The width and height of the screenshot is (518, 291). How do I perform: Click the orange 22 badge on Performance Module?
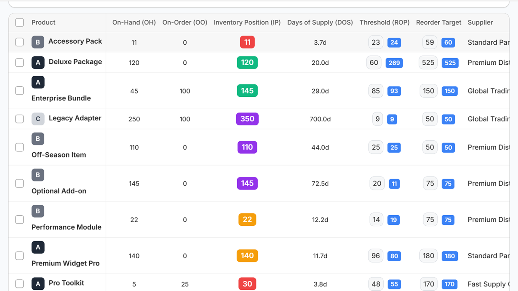[247, 220]
